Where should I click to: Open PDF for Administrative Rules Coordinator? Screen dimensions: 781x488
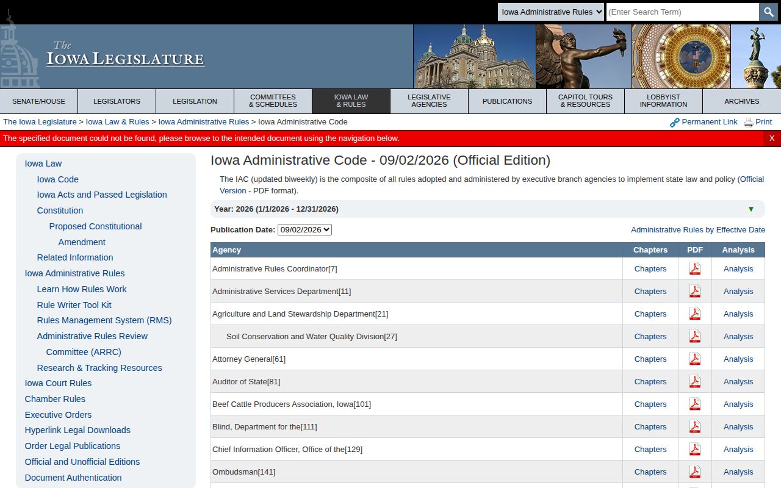695,269
